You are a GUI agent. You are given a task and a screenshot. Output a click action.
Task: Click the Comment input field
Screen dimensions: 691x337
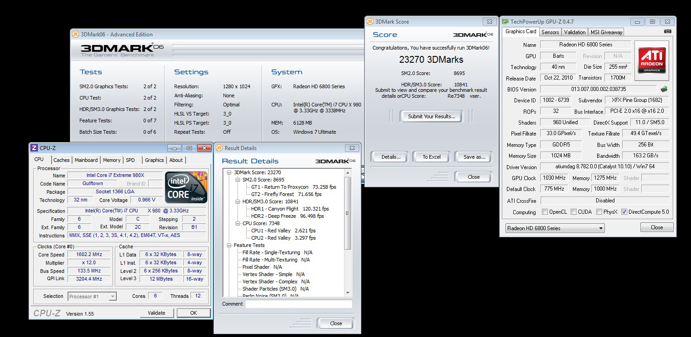(299, 304)
